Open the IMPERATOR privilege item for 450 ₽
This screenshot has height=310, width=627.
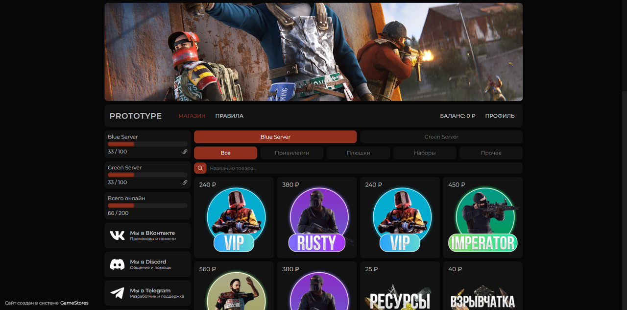coord(482,217)
